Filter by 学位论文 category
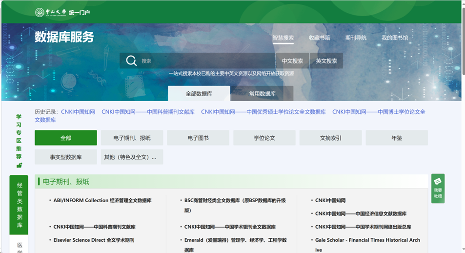The width and height of the screenshot is (465, 253). click(264, 138)
